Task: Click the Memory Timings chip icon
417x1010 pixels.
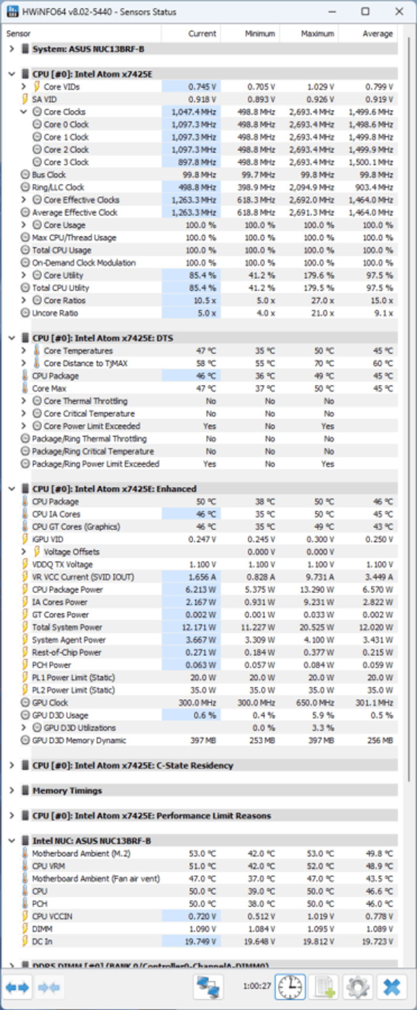Action: click(25, 791)
